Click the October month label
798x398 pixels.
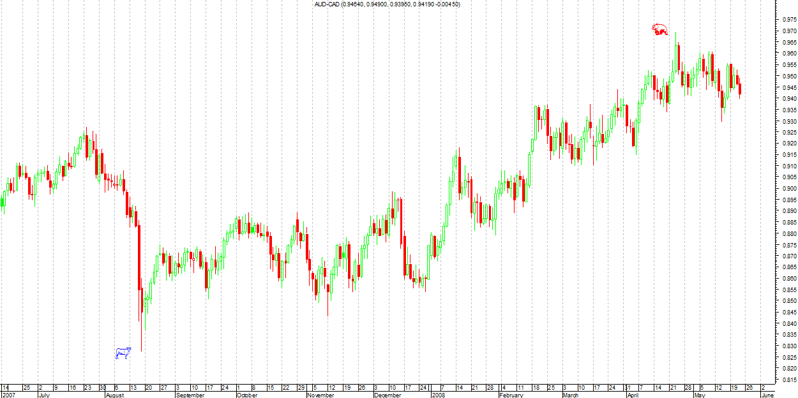tap(246, 395)
